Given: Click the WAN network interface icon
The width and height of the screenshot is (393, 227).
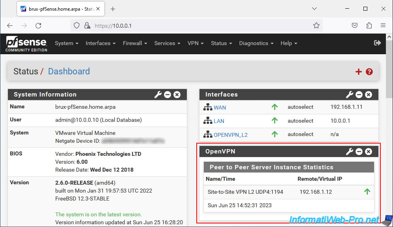Looking at the screenshot, I should pyautogui.click(x=207, y=107).
